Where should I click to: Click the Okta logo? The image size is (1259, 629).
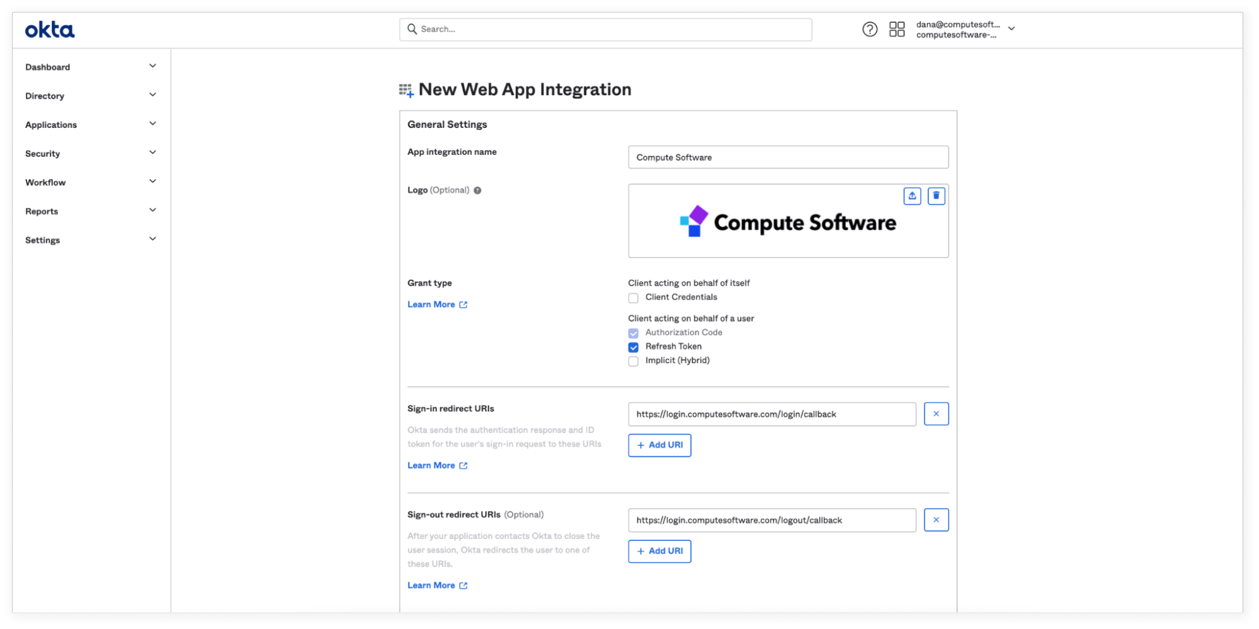pyautogui.click(x=50, y=30)
